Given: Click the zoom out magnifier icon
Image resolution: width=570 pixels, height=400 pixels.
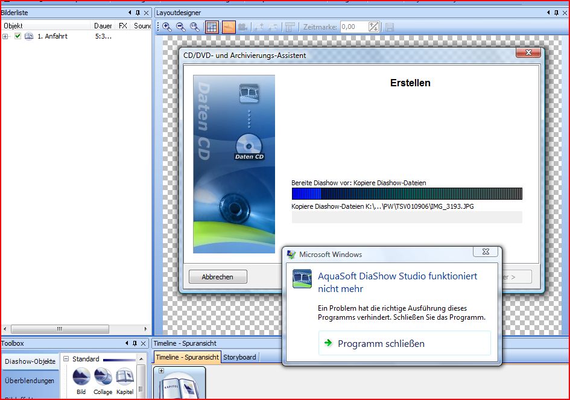Looking at the screenshot, I should pos(180,27).
